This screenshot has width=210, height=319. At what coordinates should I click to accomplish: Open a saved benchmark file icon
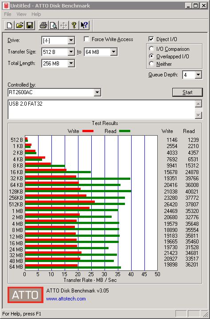point(19,26)
